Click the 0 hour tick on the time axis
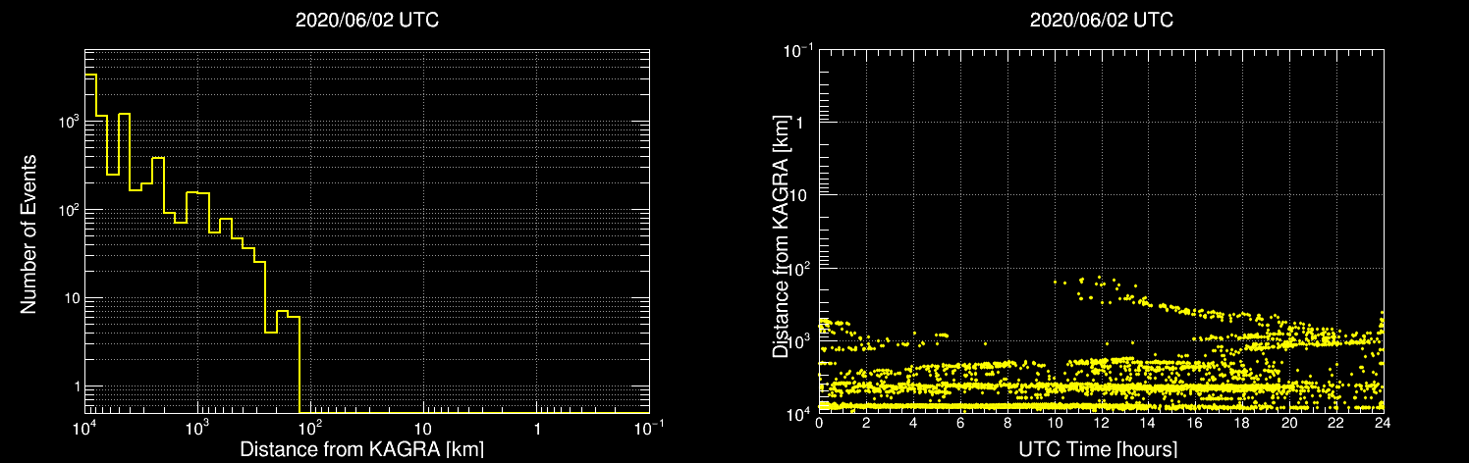The height and width of the screenshot is (463, 1469). tap(819, 423)
